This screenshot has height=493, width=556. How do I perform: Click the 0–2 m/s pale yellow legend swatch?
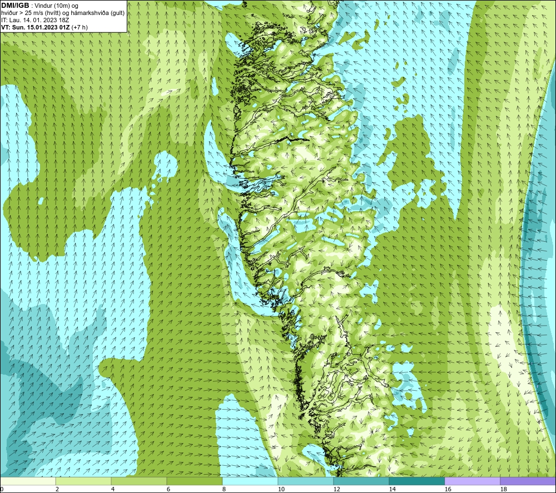click(x=28, y=481)
